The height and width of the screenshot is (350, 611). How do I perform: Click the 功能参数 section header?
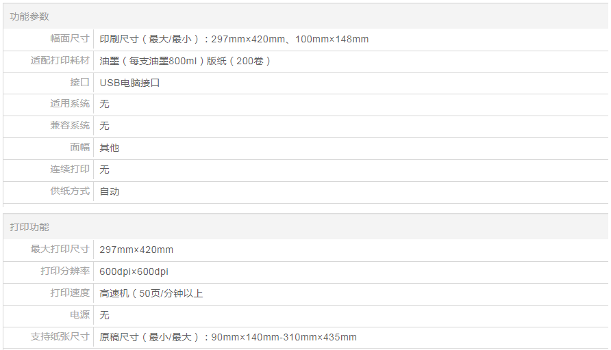click(29, 16)
